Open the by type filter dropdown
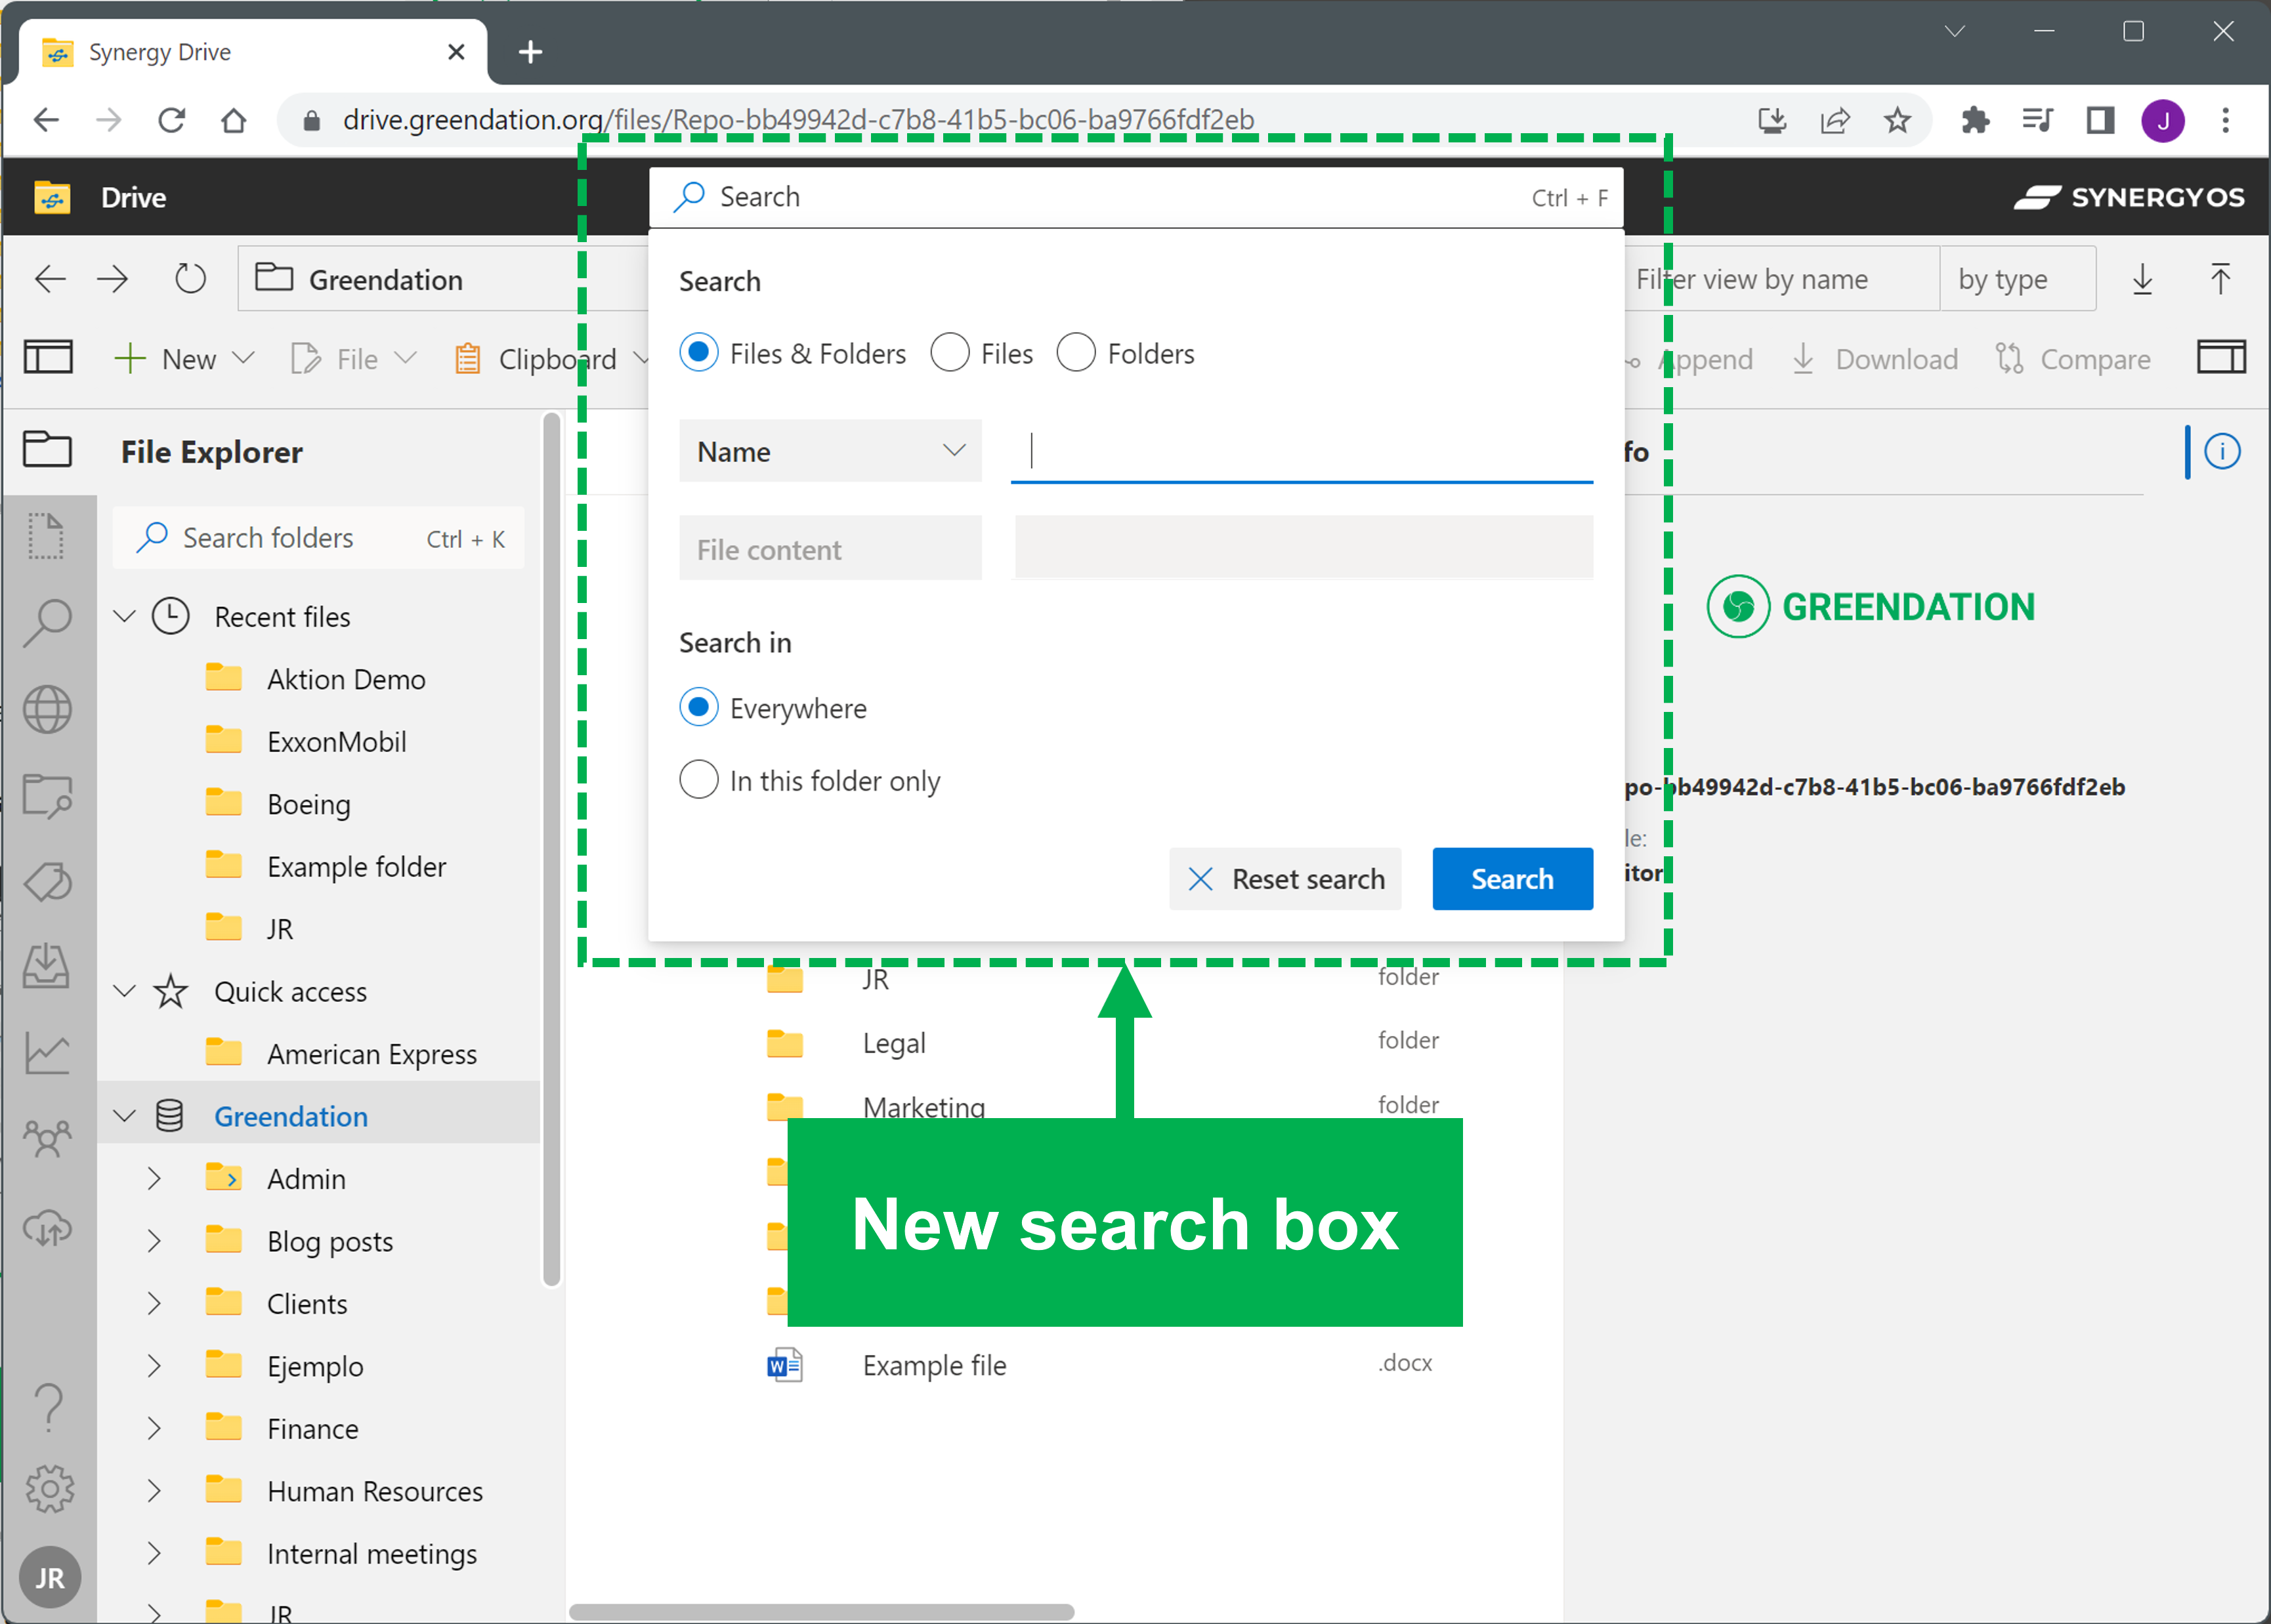Image resolution: width=2271 pixels, height=1624 pixels. pyautogui.click(x=2017, y=278)
